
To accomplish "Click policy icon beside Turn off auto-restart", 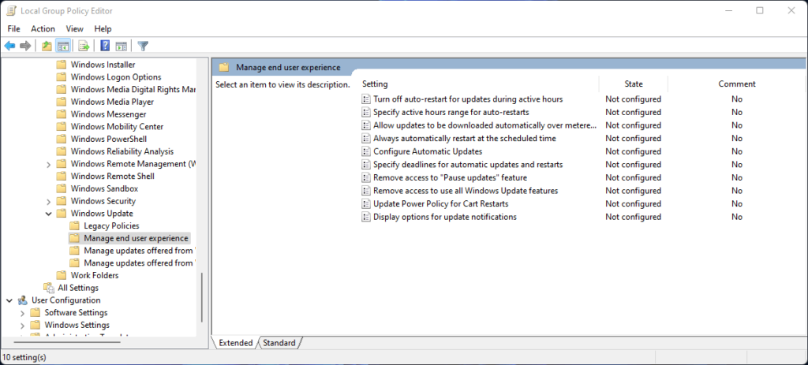I will coord(366,99).
